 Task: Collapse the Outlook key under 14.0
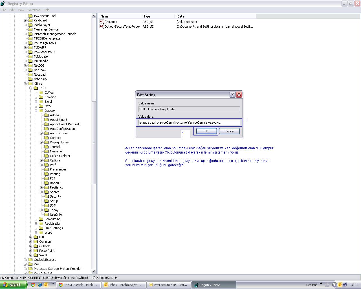coord(36,111)
